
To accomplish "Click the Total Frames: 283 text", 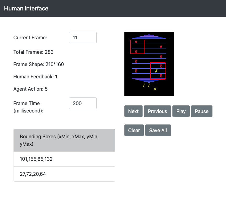I will (34, 52).
